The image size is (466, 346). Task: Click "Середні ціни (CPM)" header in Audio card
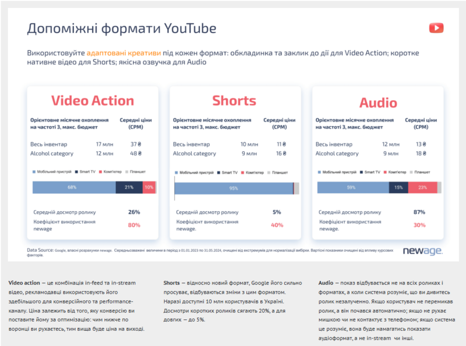(421, 123)
